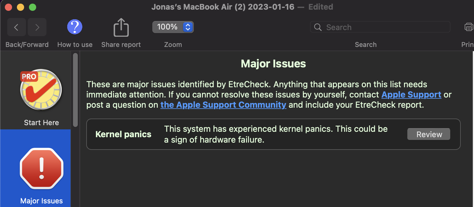
Task: Click the magnifying glass search icon
Action: (x=318, y=27)
